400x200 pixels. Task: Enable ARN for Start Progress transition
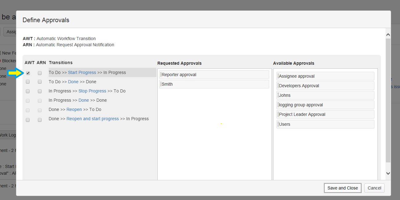tap(40, 73)
